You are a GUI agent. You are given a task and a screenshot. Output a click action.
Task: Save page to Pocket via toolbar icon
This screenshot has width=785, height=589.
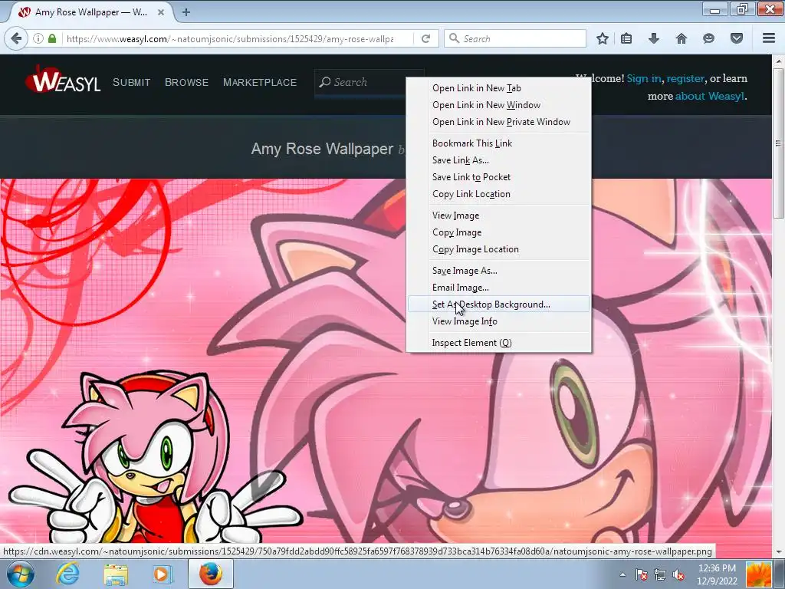coord(737,38)
